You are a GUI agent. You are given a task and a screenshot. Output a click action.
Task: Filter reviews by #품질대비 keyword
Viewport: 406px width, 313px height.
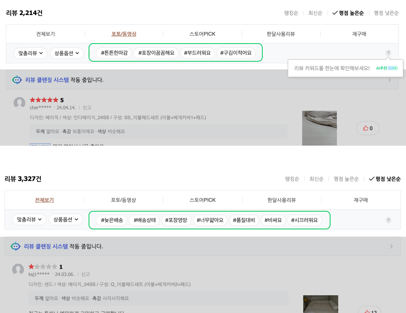pyautogui.click(x=244, y=220)
